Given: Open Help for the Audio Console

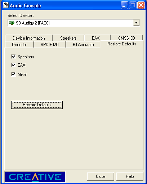Looking at the screenshot, I should pos(130,176).
